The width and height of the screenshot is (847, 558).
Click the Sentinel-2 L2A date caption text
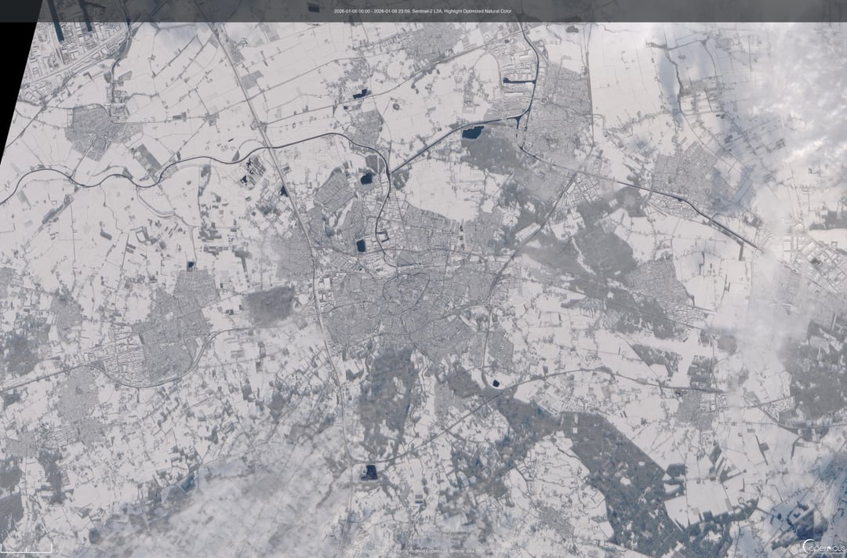point(423,11)
